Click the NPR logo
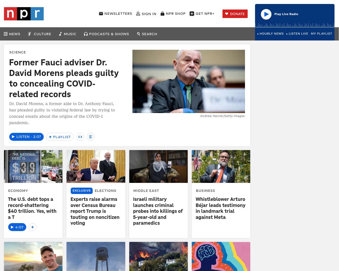The width and height of the screenshot is (339, 271). coord(24,14)
